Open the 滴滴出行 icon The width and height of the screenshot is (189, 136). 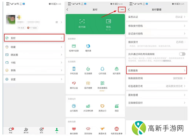click(102, 106)
